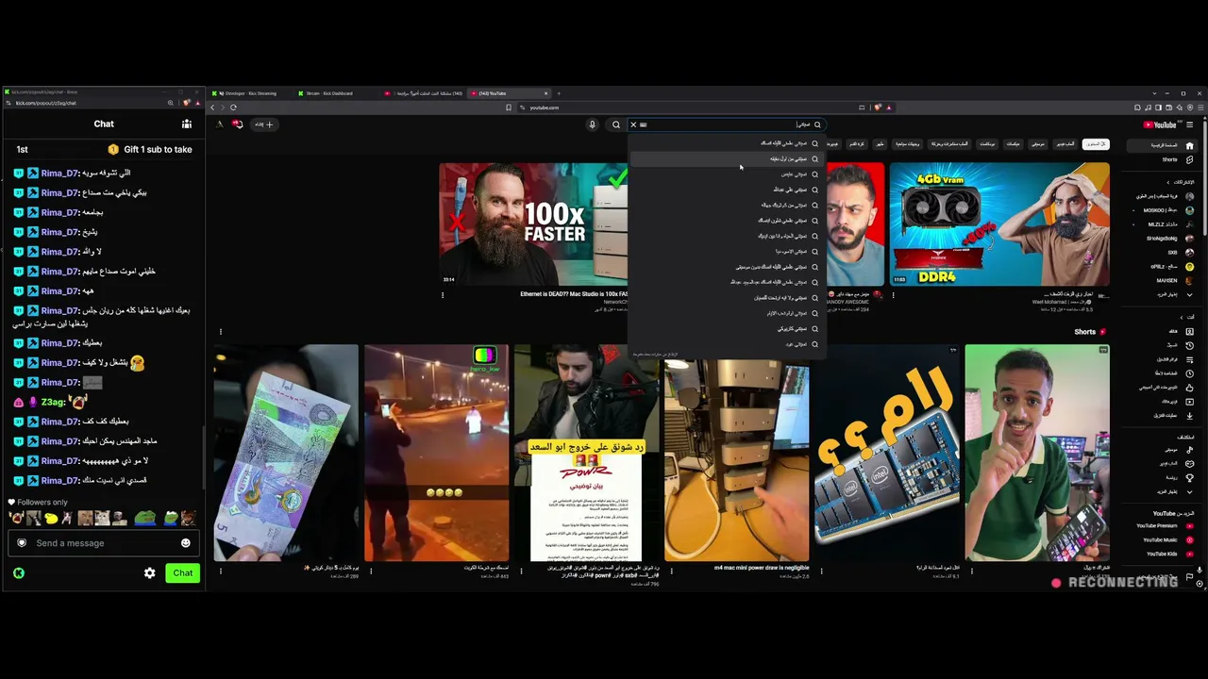Open more options for Ethernet video
This screenshot has width=1208, height=679.
[x=443, y=294]
